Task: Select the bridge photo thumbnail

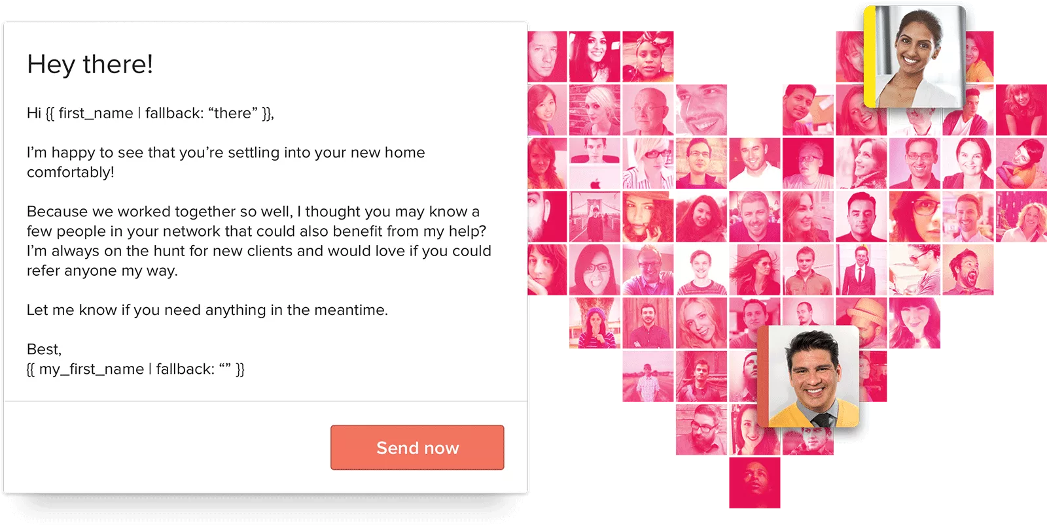Action: click(x=594, y=216)
